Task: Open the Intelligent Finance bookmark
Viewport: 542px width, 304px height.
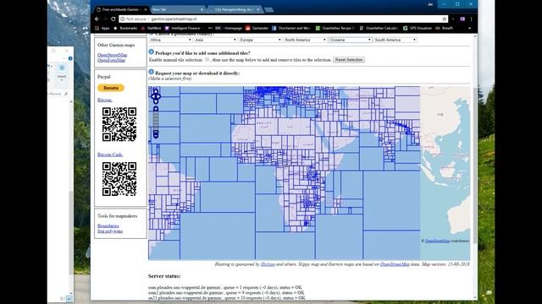Action: [183, 28]
